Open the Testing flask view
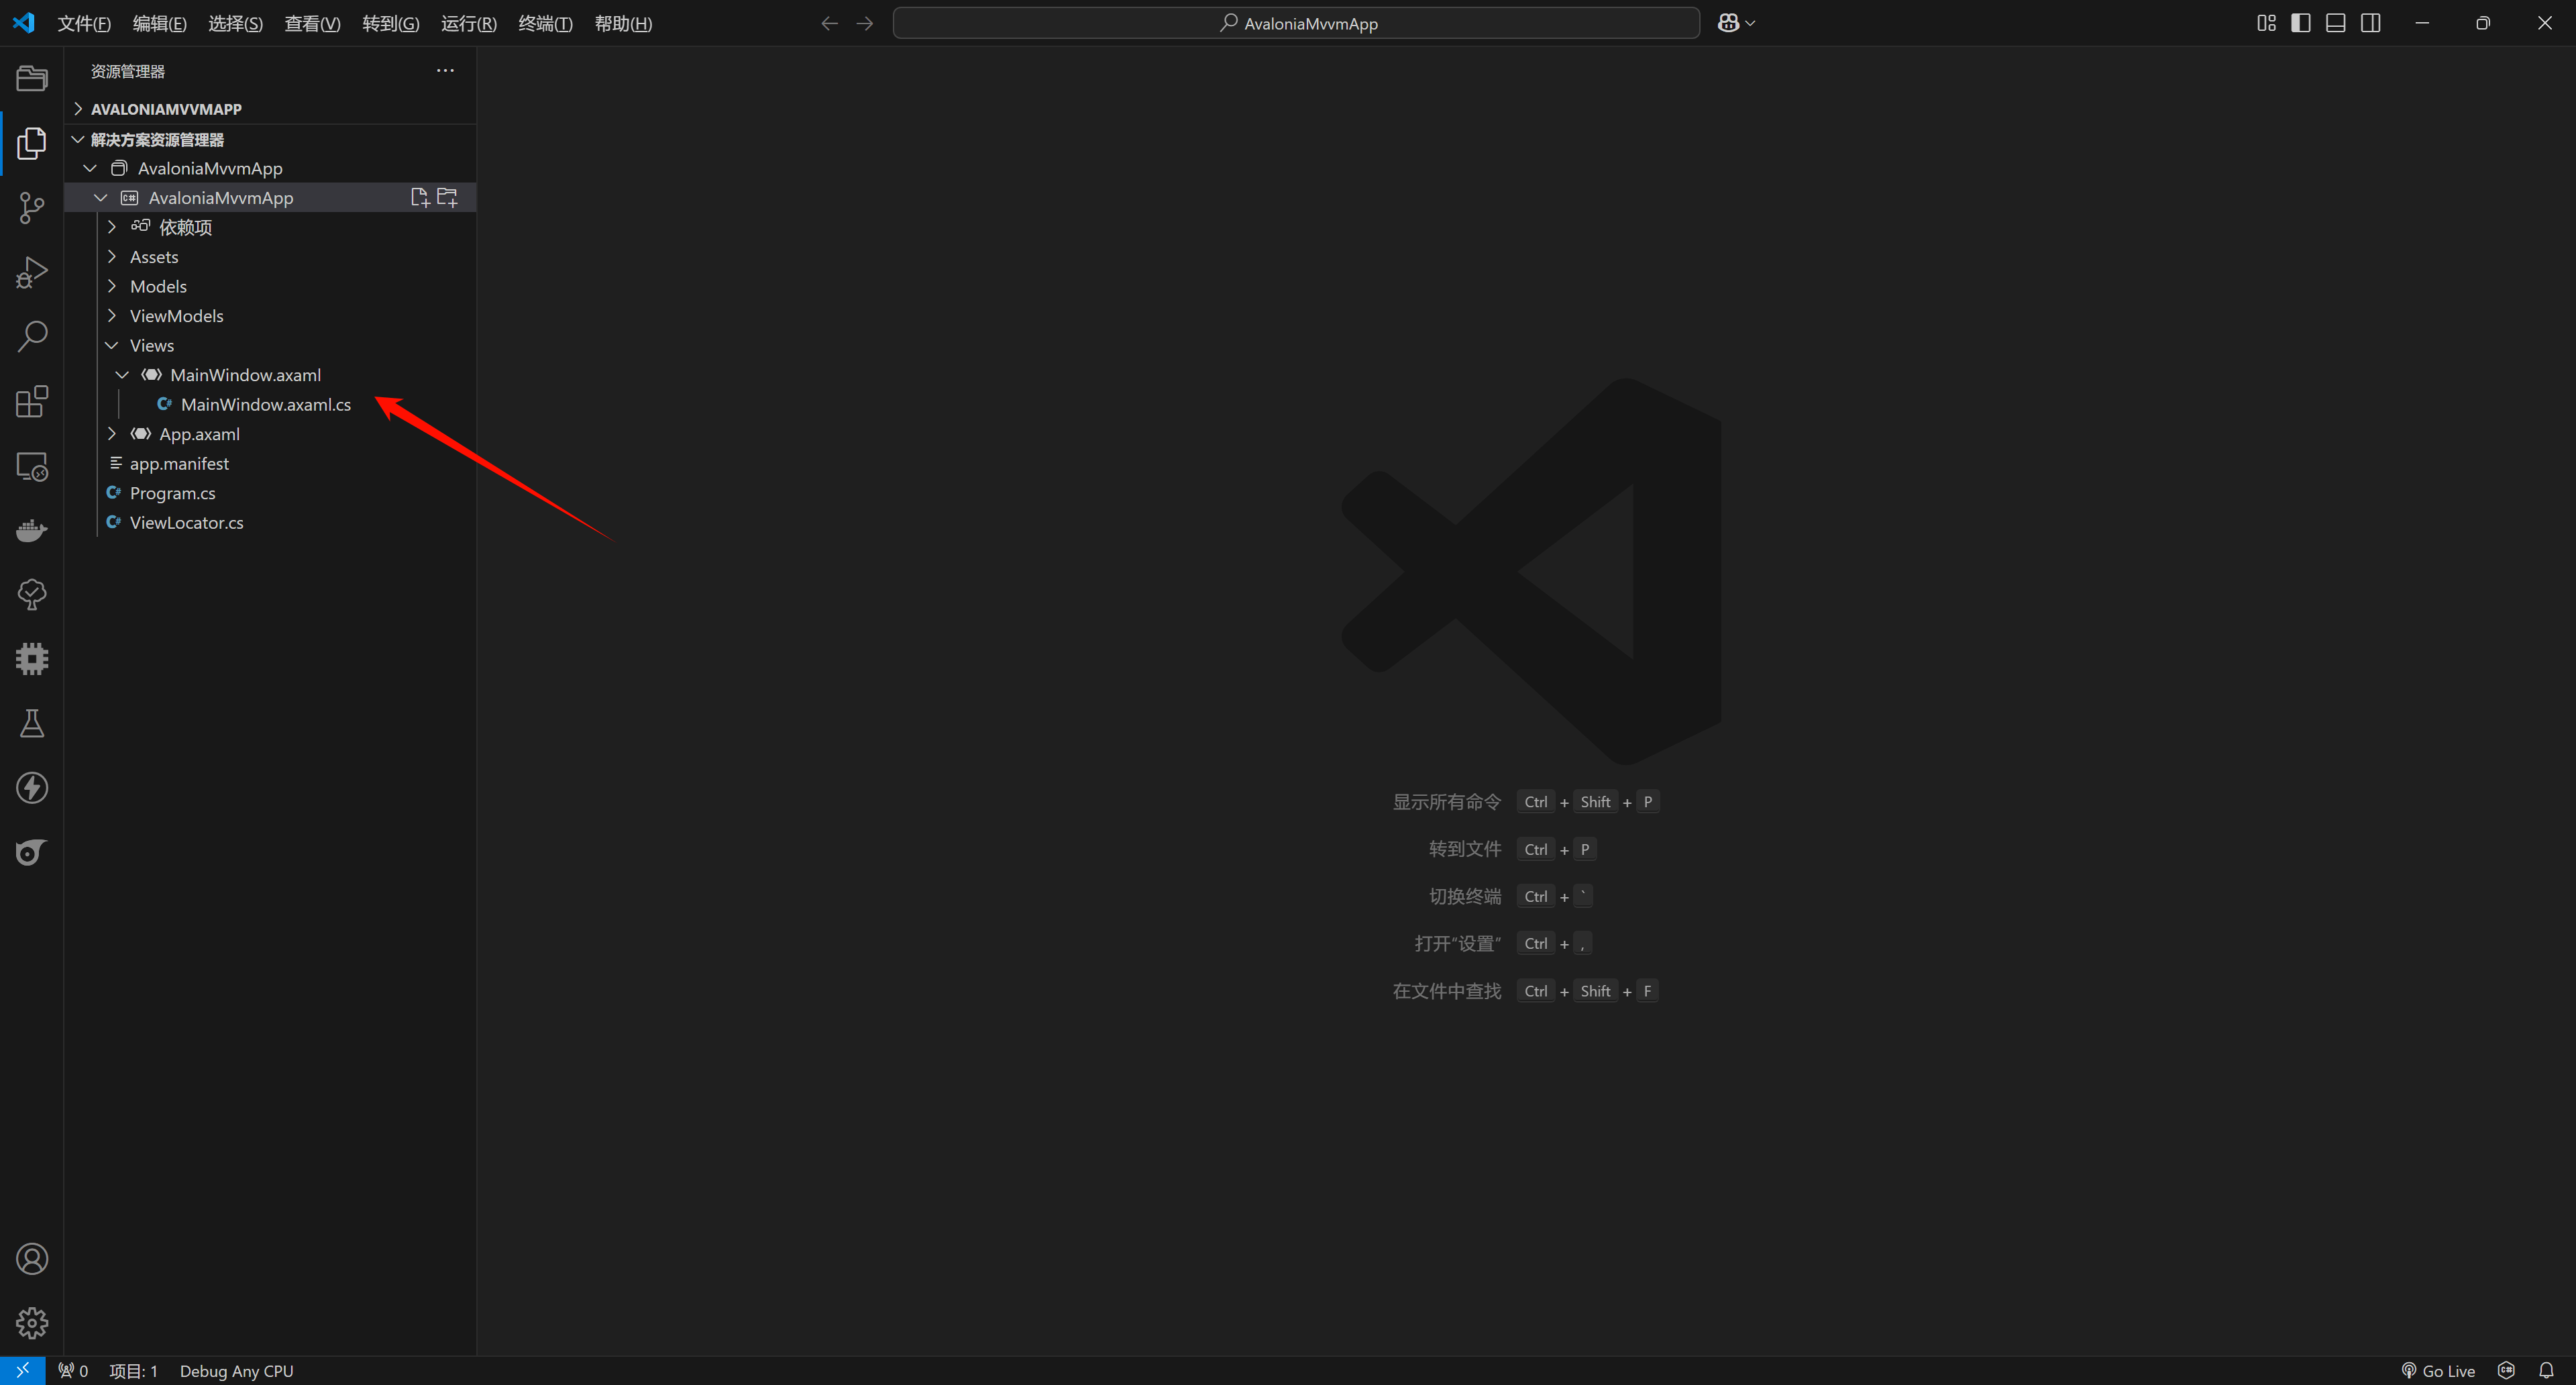 coord(32,723)
